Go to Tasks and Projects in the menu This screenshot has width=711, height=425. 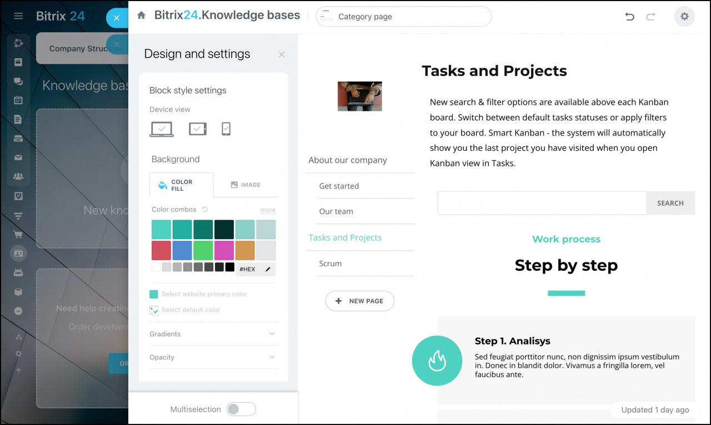[345, 237]
